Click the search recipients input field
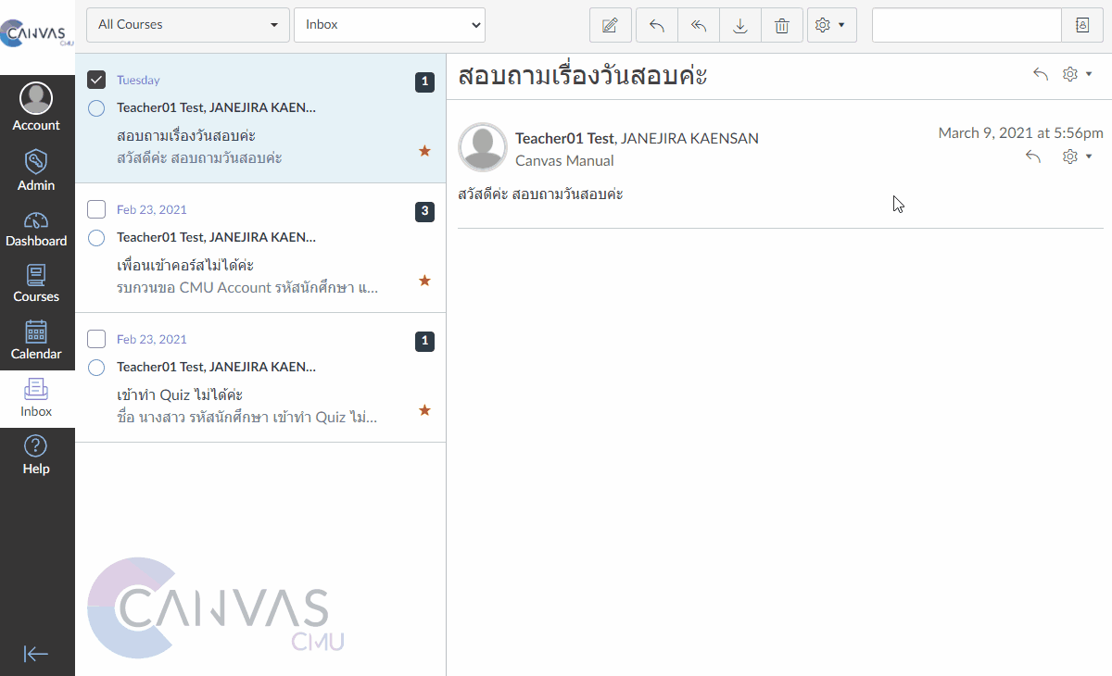Viewport: 1112px width, 676px height. point(966,26)
